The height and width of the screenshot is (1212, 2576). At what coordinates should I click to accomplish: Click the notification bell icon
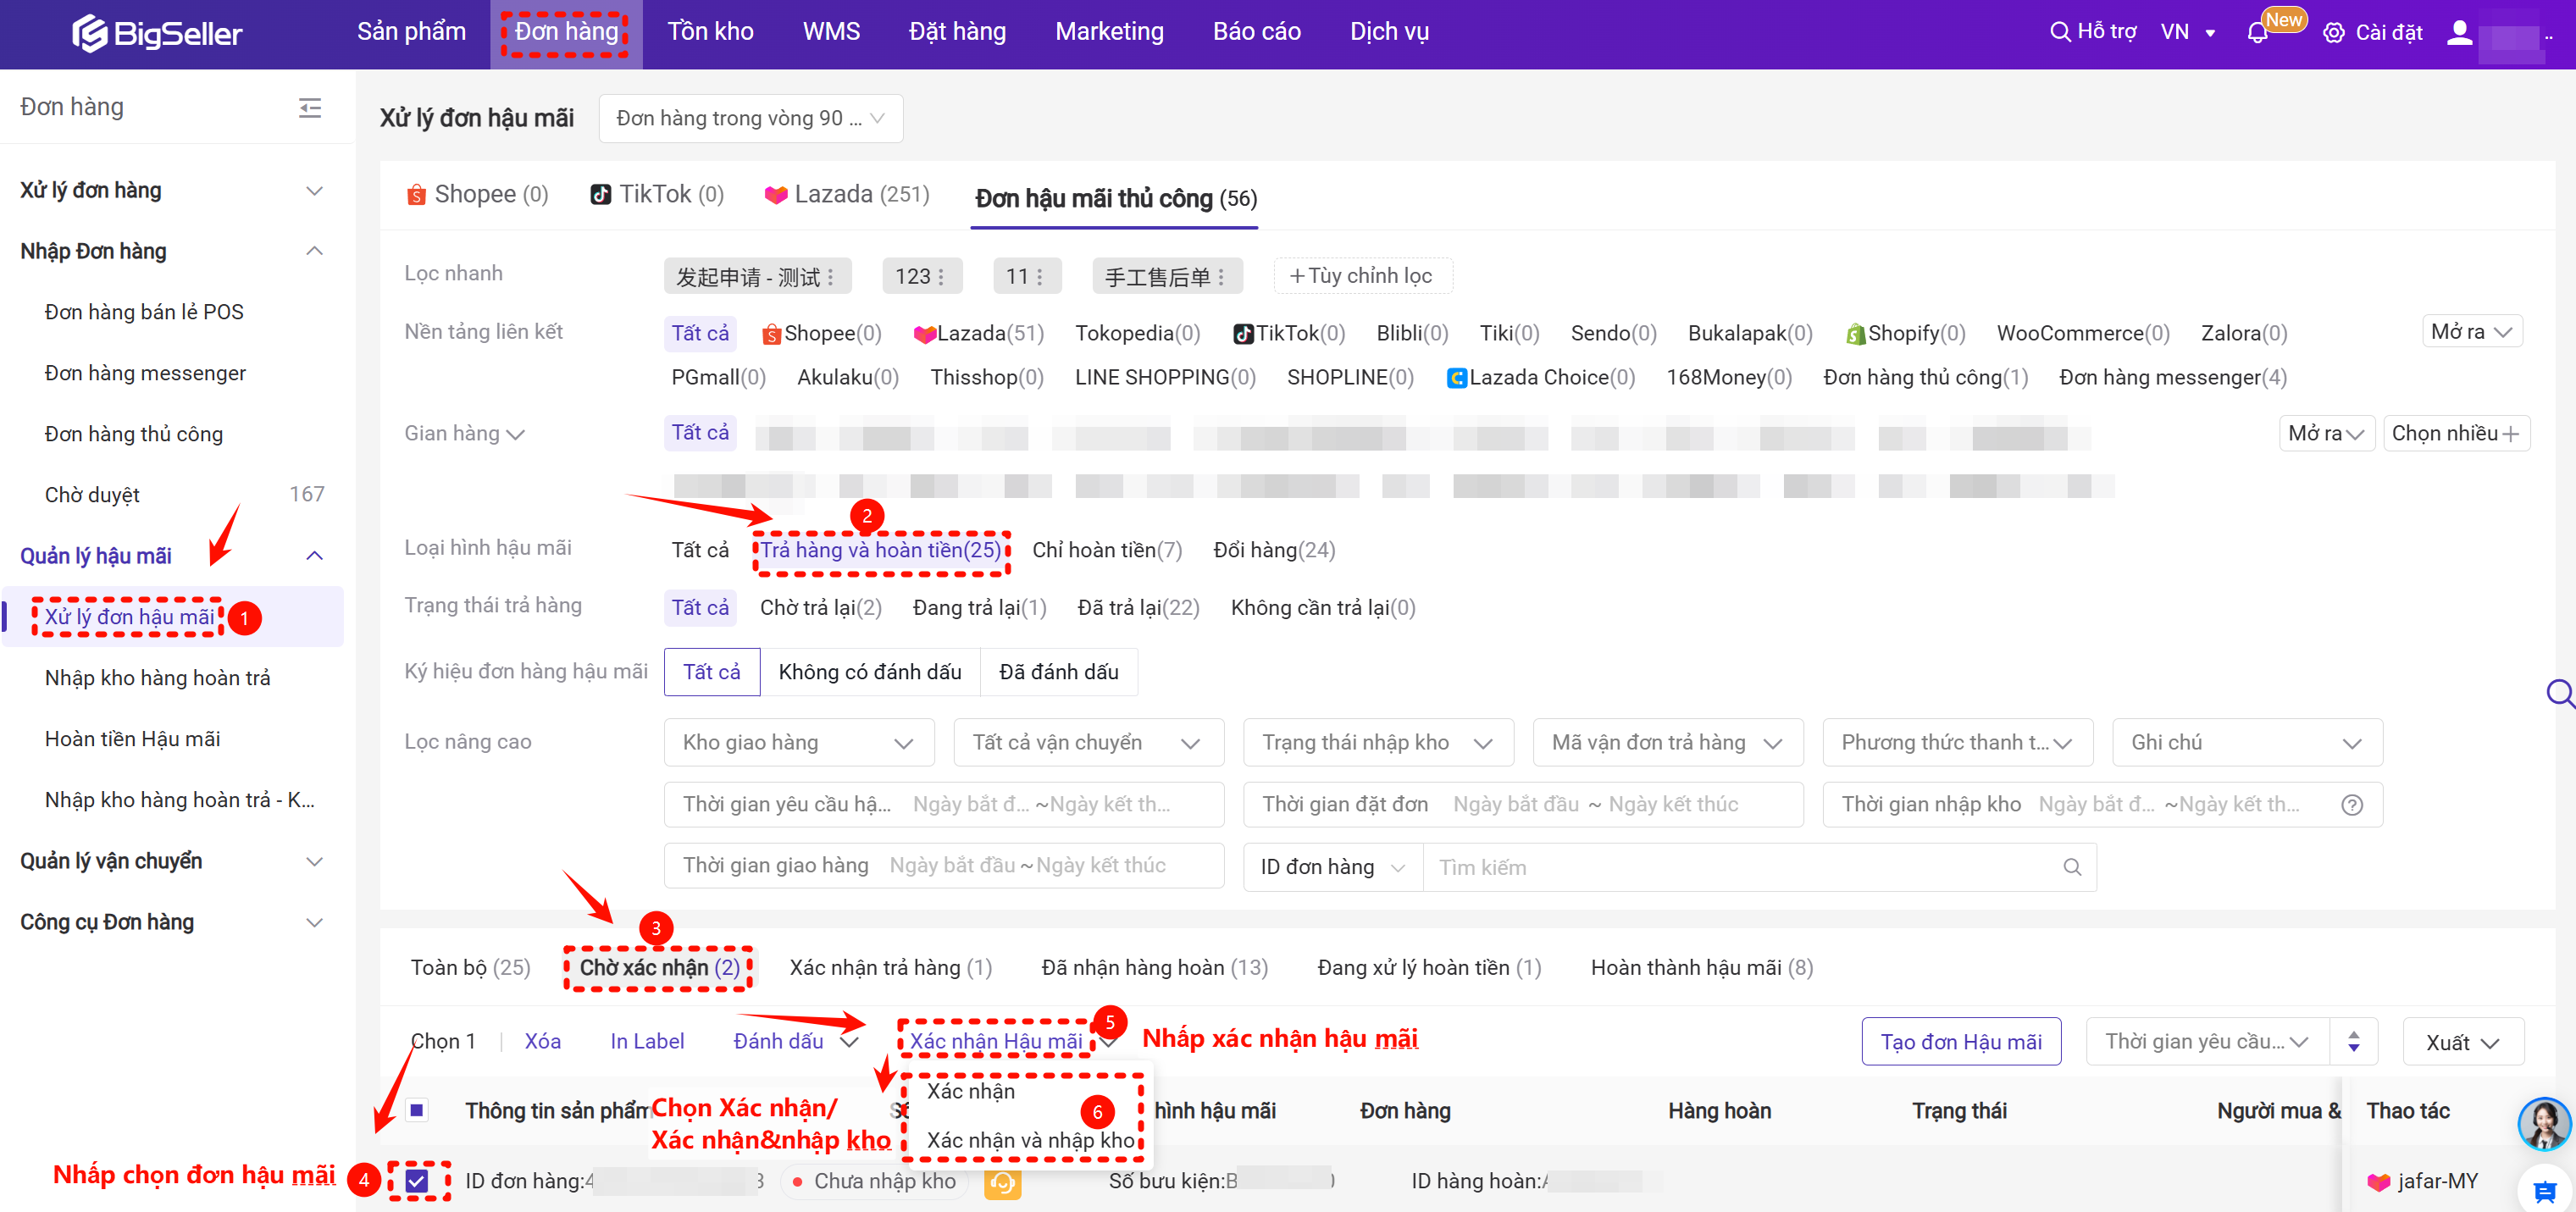click(2257, 33)
